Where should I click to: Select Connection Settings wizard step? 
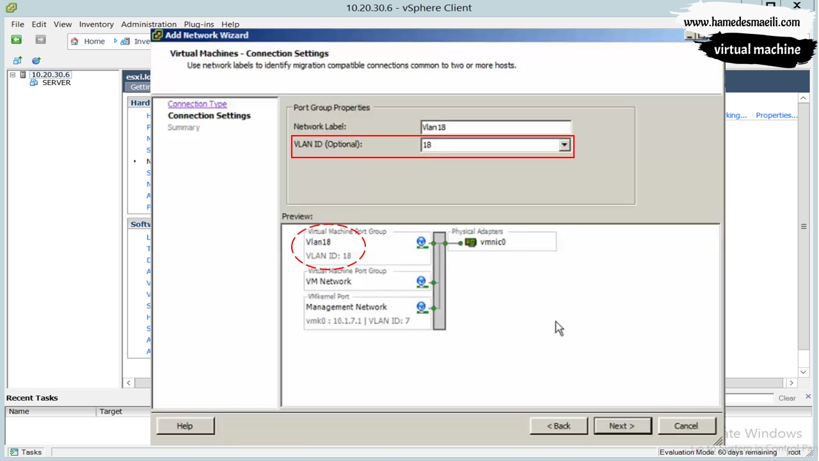tap(209, 116)
